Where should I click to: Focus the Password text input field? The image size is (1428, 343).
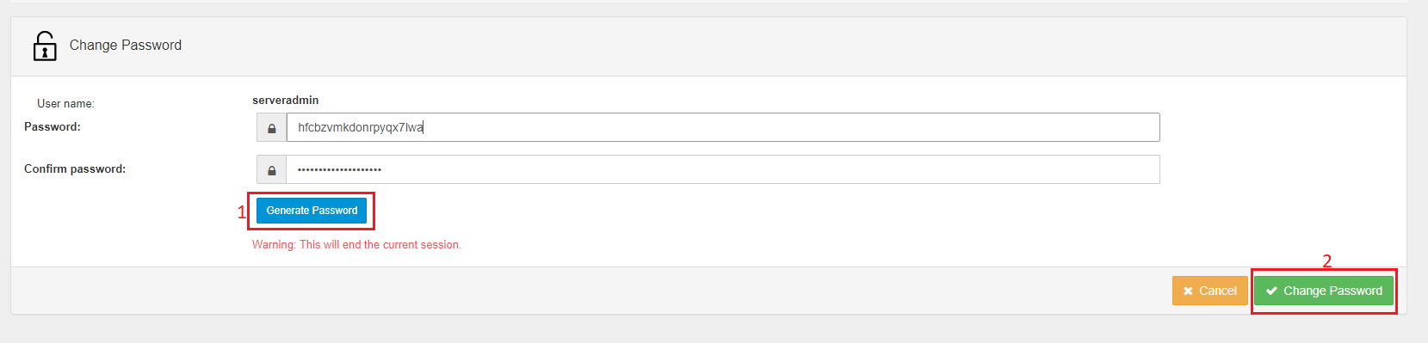(x=723, y=127)
